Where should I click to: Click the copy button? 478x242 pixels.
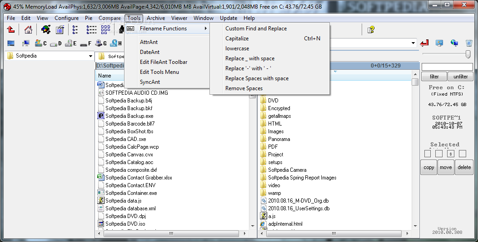click(428, 167)
